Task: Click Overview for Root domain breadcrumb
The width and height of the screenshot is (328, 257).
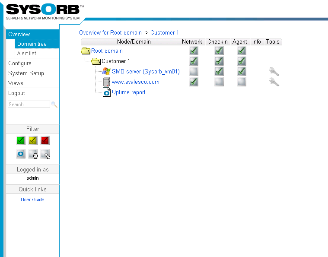Action: (x=110, y=33)
